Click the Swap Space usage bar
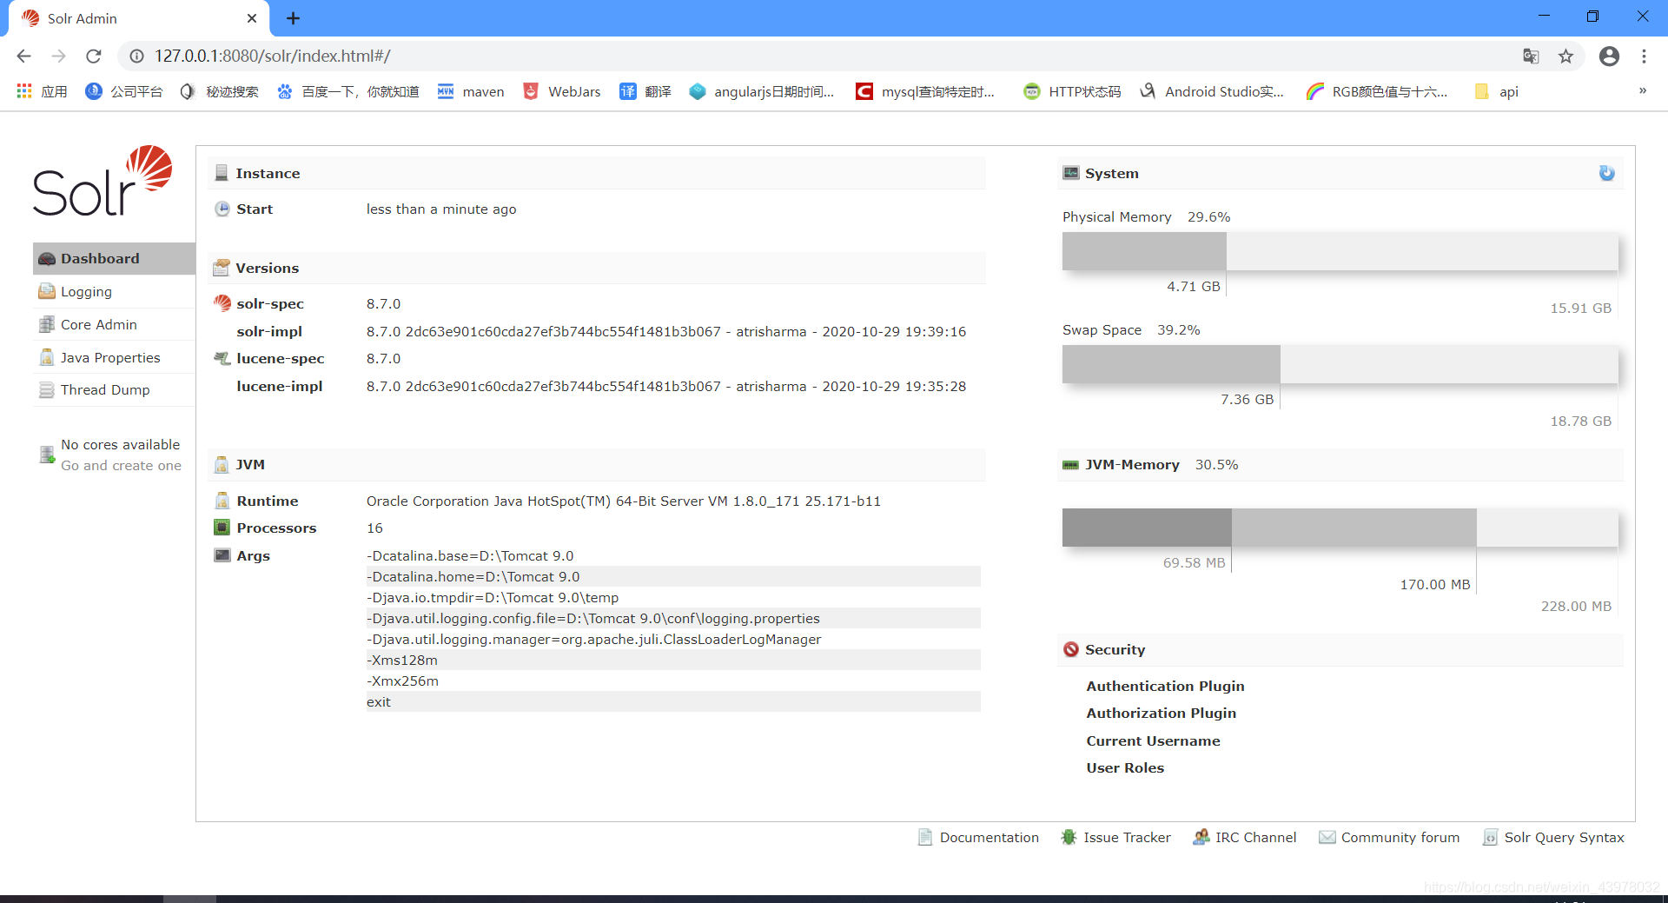The image size is (1668, 903). (x=1340, y=364)
